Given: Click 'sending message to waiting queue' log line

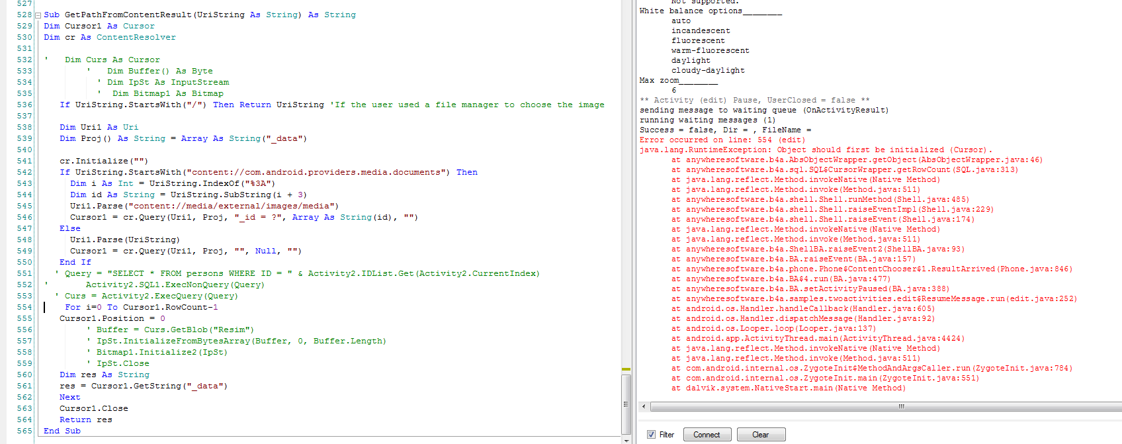Looking at the screenshot, I should pos(764,111).
